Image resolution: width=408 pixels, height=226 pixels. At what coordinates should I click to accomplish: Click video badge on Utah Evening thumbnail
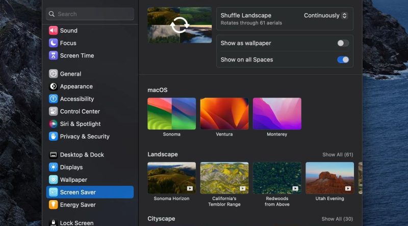pos(348,188)
